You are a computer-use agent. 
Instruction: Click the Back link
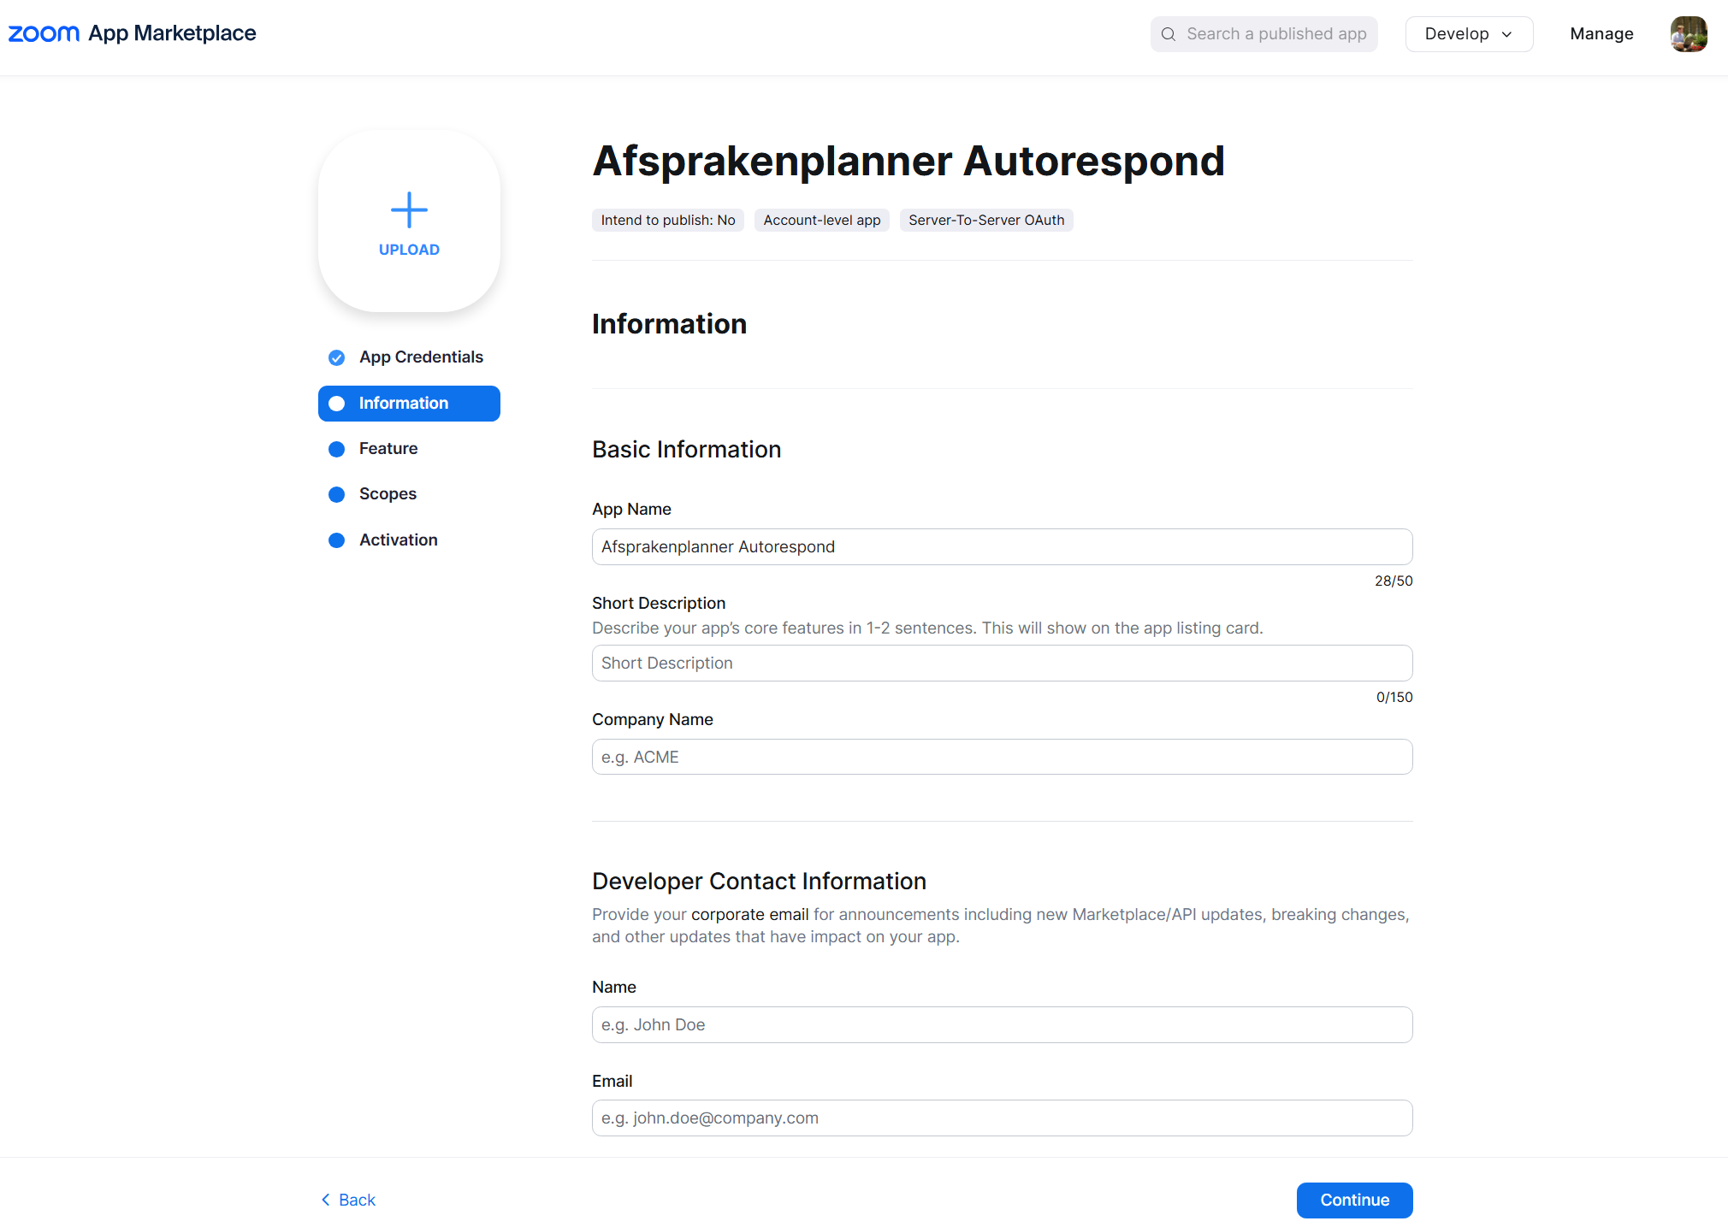click(x=348, y=1200)
